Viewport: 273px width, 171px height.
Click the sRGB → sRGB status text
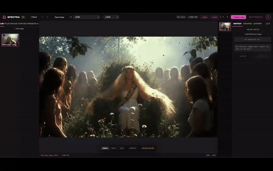tap(211, 155)
